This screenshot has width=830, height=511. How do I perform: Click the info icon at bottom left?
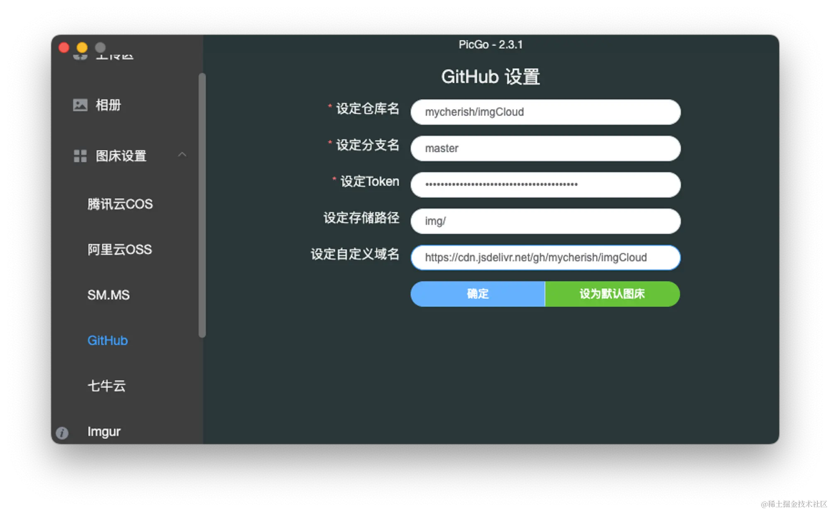pos(62,433)
